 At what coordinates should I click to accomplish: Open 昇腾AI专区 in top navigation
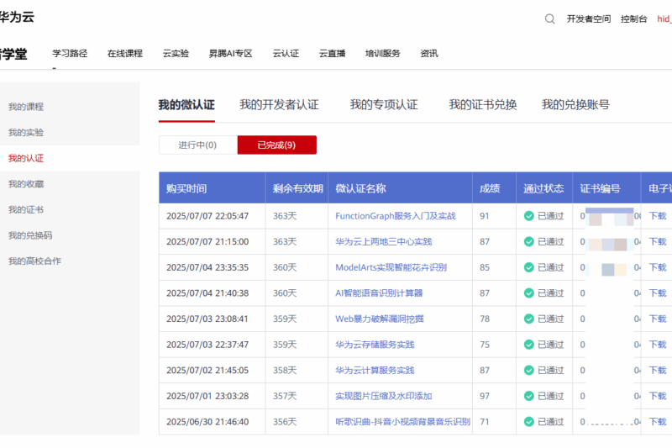(230, 54)
